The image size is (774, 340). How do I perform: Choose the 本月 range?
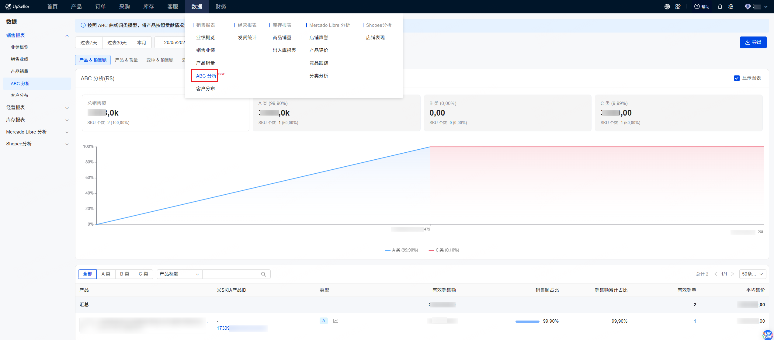(142, 43)
